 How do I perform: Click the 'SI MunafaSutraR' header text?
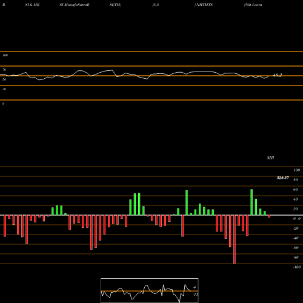75,5
